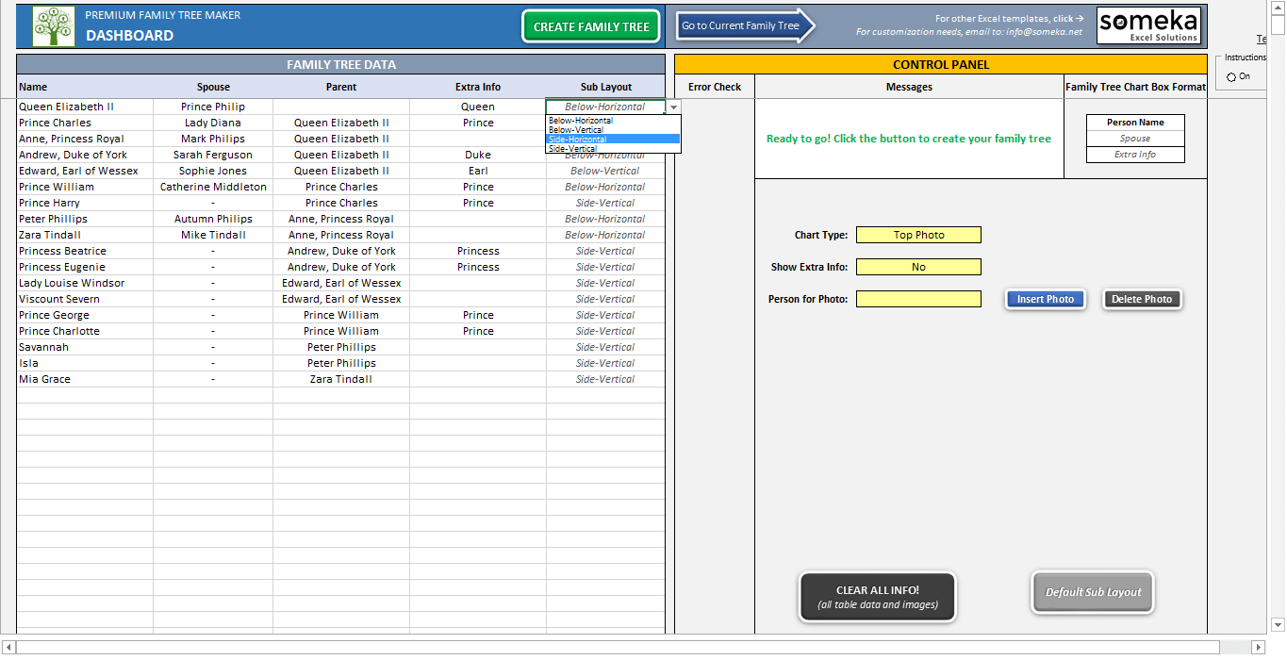Click the spouse cell 'Prince Philip'
The image size is (1287, 660).
point(213,107)
